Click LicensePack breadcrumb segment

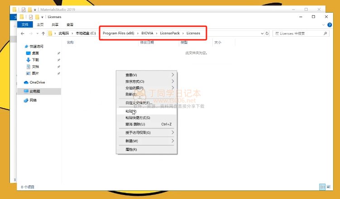170,33
